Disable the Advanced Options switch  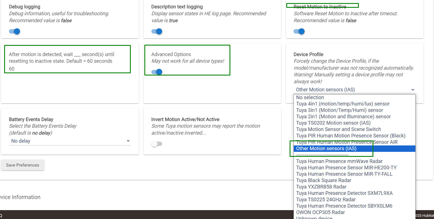coord(157,72)
